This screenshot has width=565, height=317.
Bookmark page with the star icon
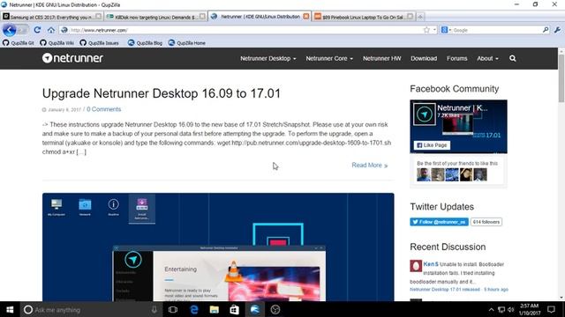[x=426, y=30]
